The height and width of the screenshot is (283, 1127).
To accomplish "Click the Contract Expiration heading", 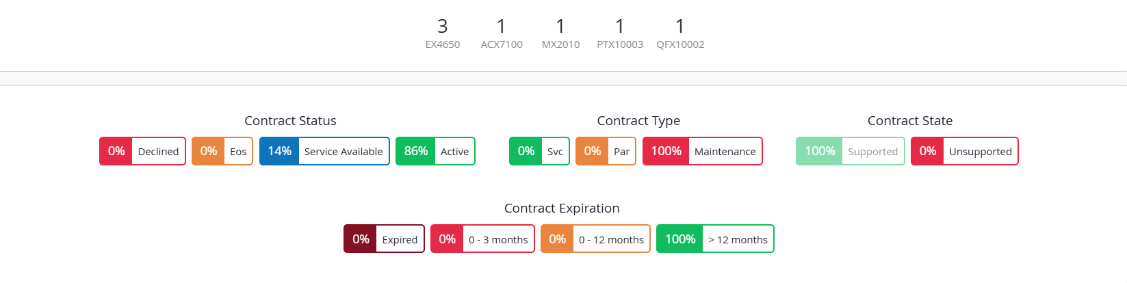I will click(562, 208).
